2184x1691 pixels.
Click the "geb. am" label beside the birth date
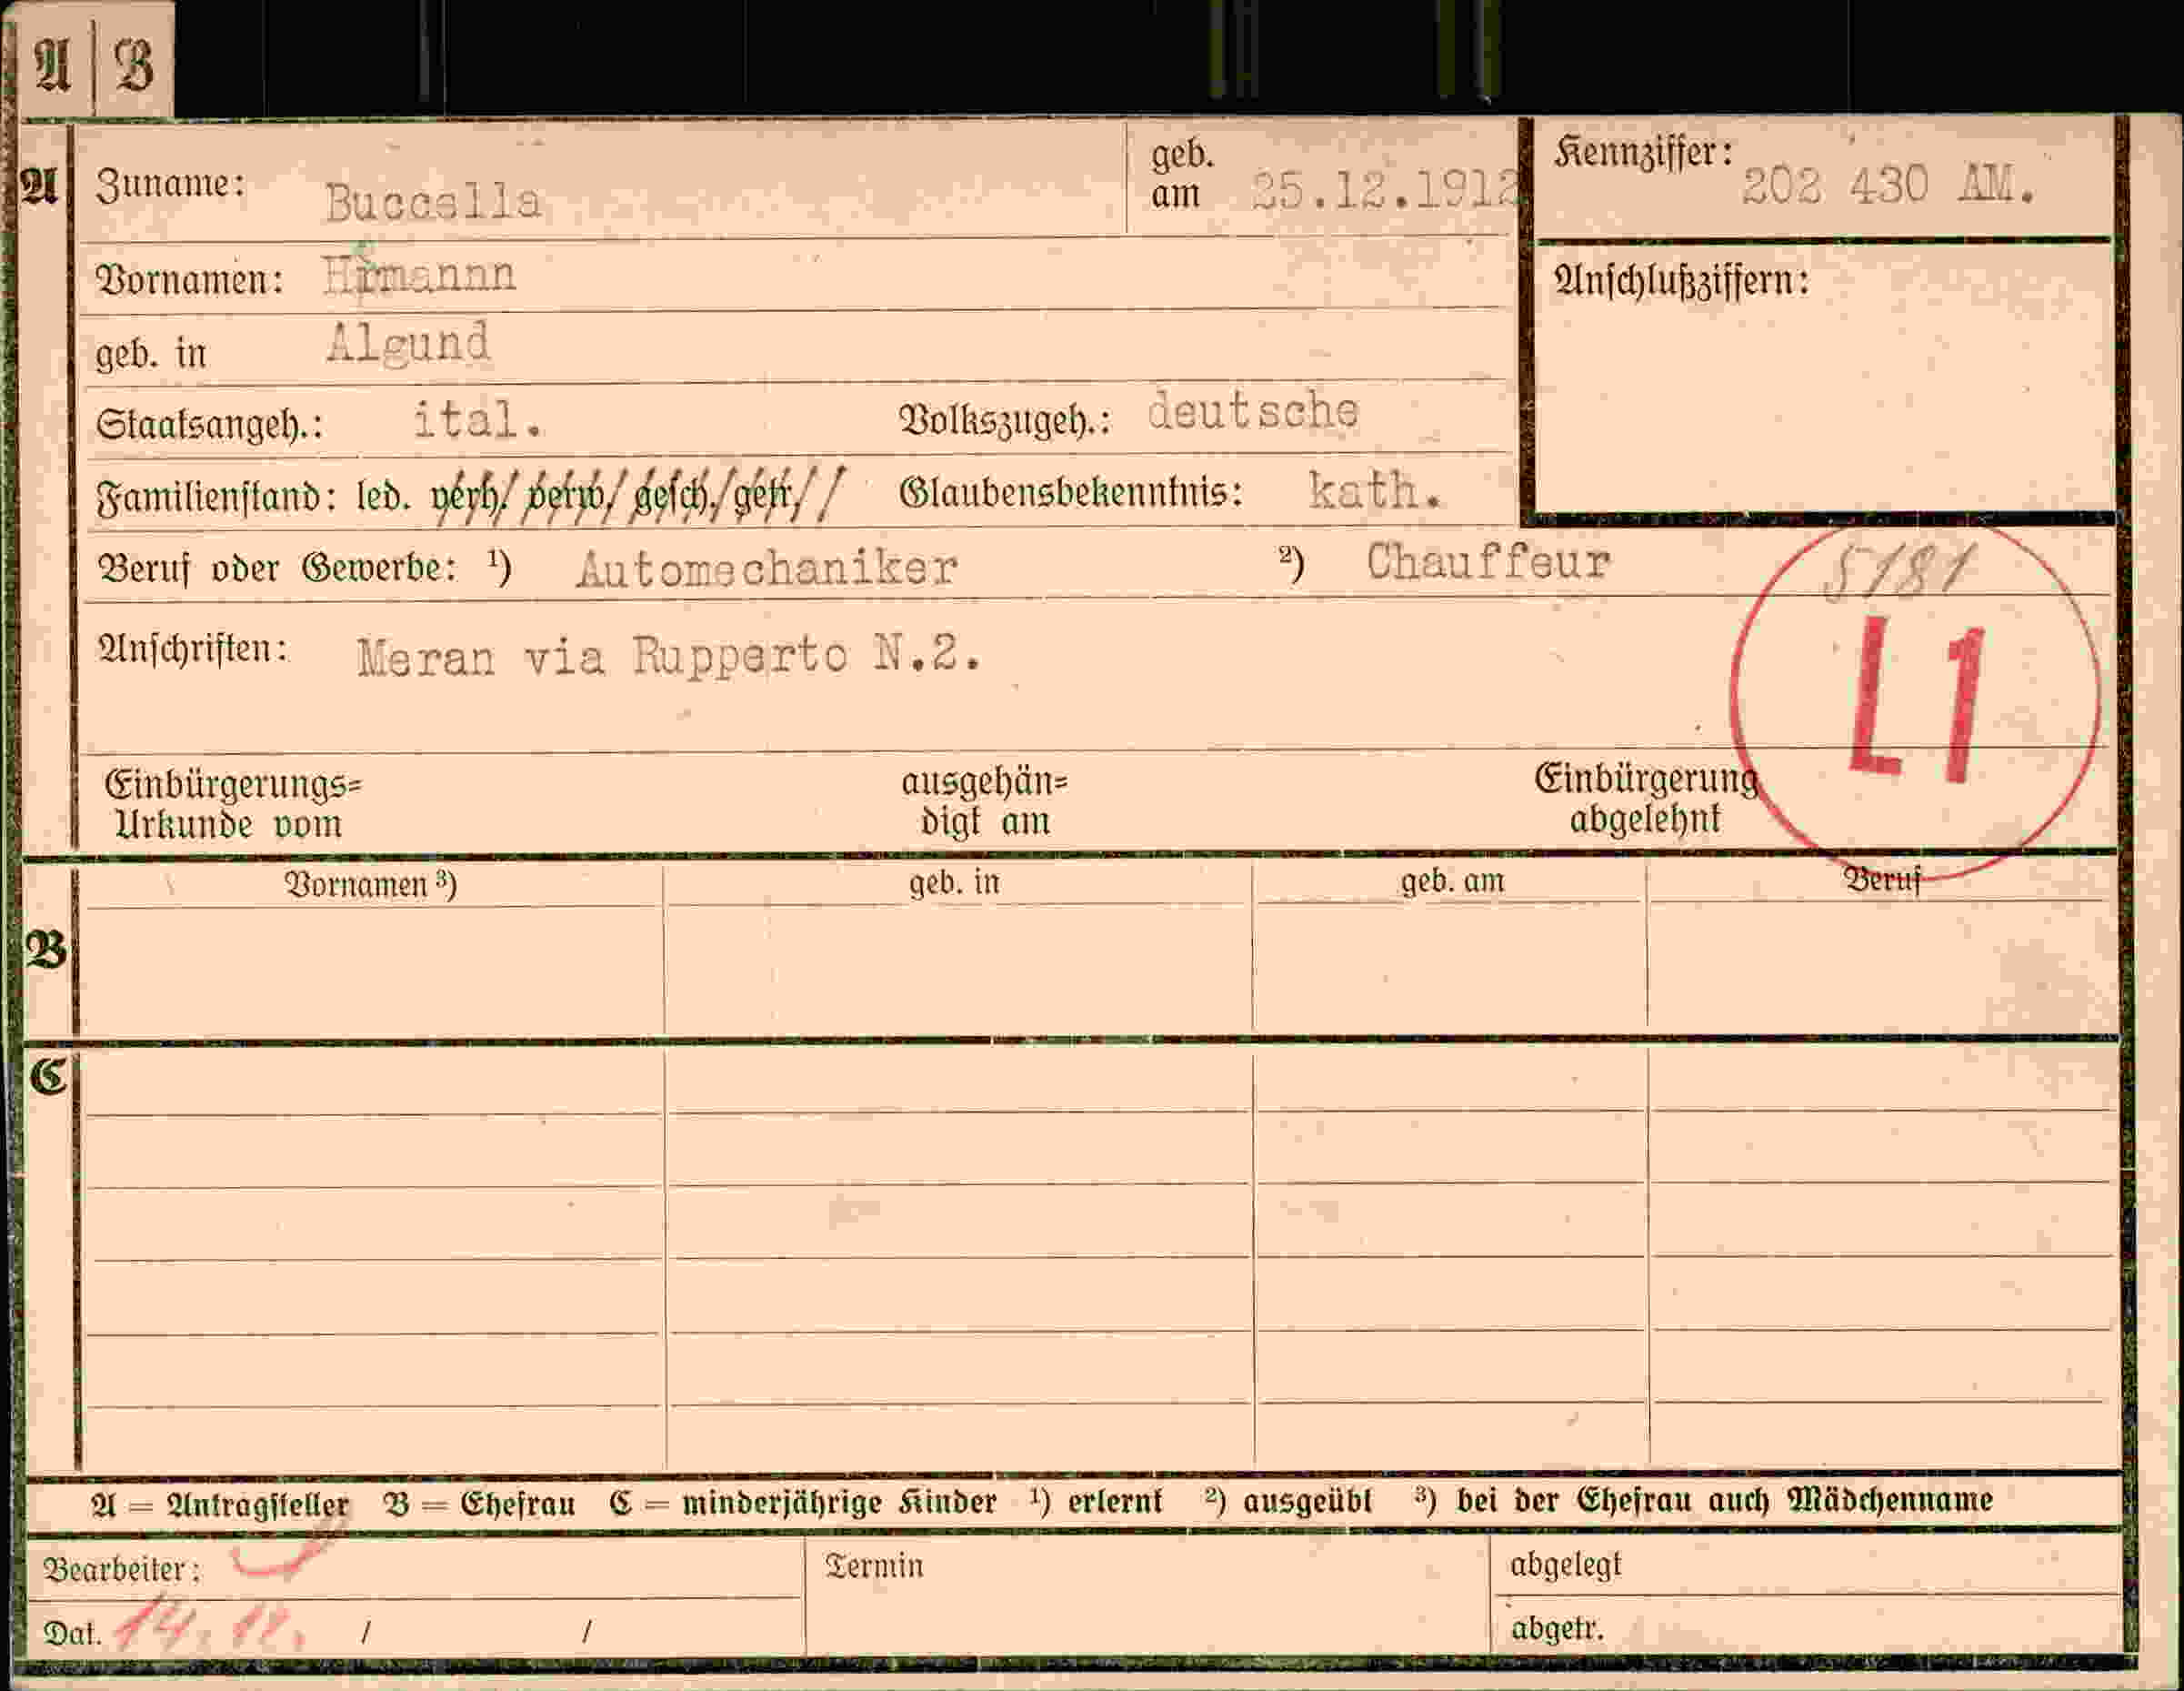point(1182,175)
